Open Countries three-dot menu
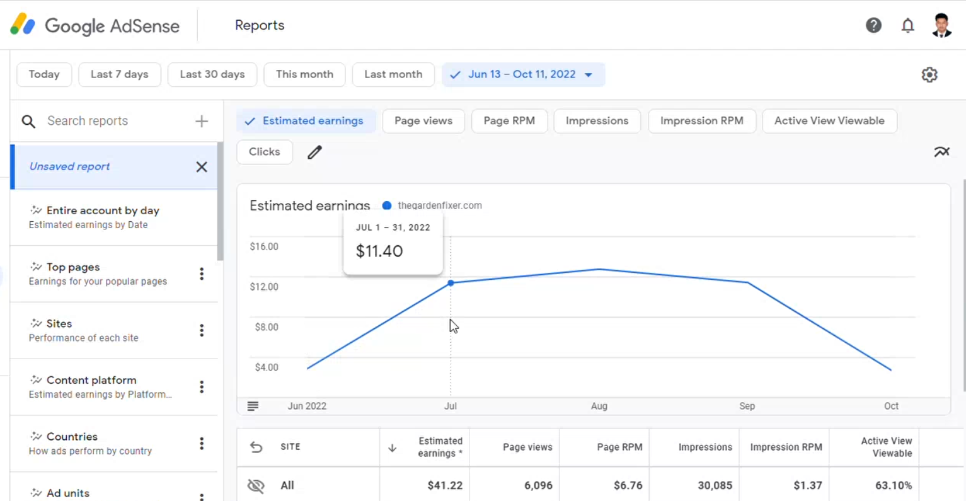Image resolution: width=966 pixels, height=501 pixels. click(x=202, y=444)
